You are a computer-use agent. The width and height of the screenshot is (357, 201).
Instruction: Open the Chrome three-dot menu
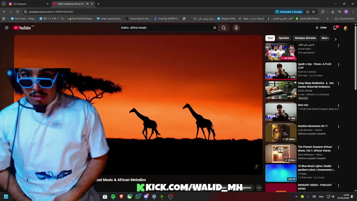coord(353,12)
